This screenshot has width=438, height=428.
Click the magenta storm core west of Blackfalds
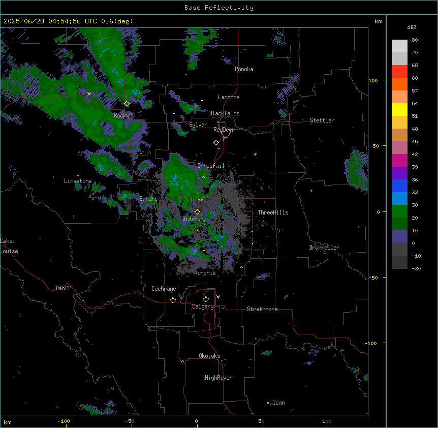click(196, 106)
